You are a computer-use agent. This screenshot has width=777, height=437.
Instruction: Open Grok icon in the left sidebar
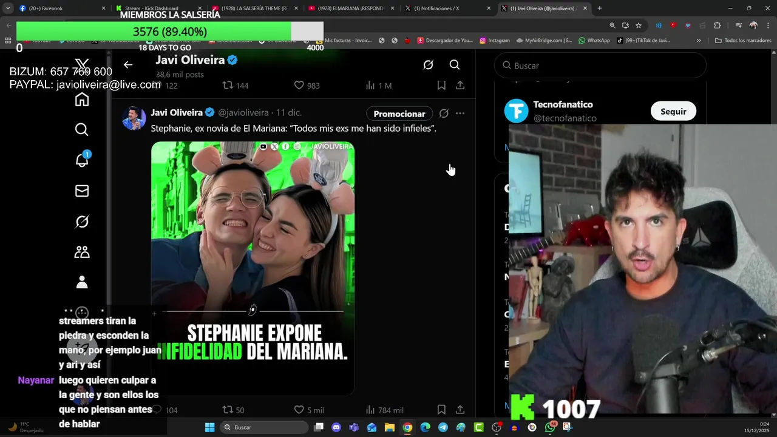coord(82,222)
